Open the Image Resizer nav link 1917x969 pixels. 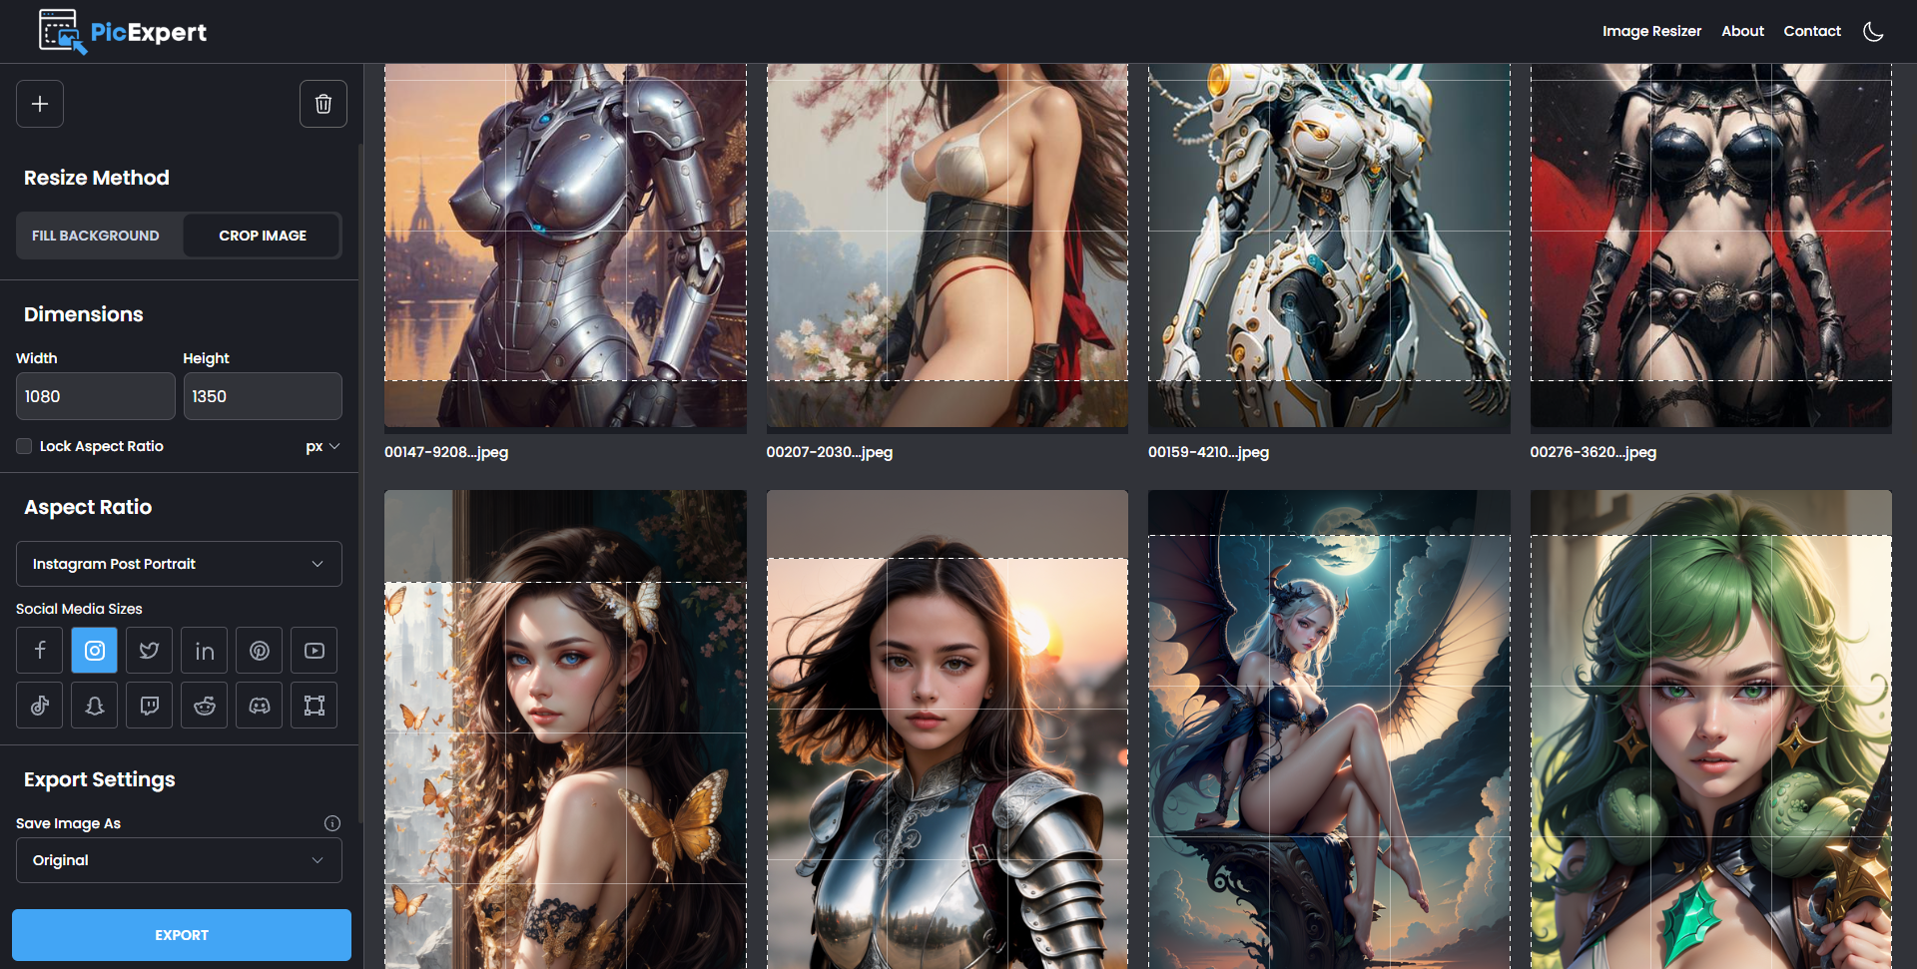[x=1651, y=31]
